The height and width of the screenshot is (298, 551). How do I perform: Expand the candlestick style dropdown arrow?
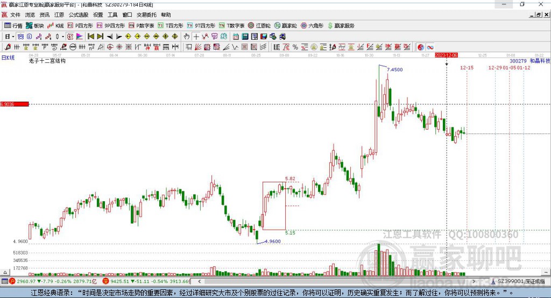tap(63, 37)
